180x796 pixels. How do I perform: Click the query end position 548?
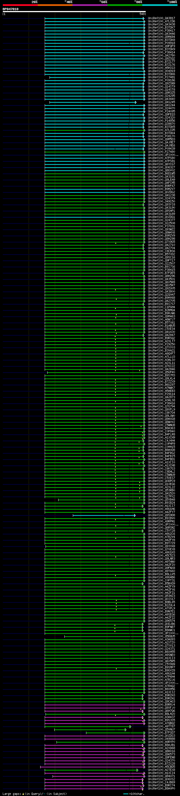[x=142, y=14]
